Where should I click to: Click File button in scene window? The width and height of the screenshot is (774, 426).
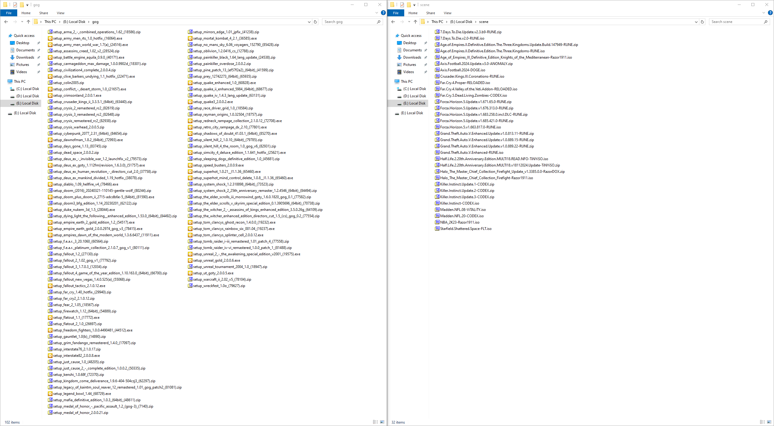coord(395,13)
